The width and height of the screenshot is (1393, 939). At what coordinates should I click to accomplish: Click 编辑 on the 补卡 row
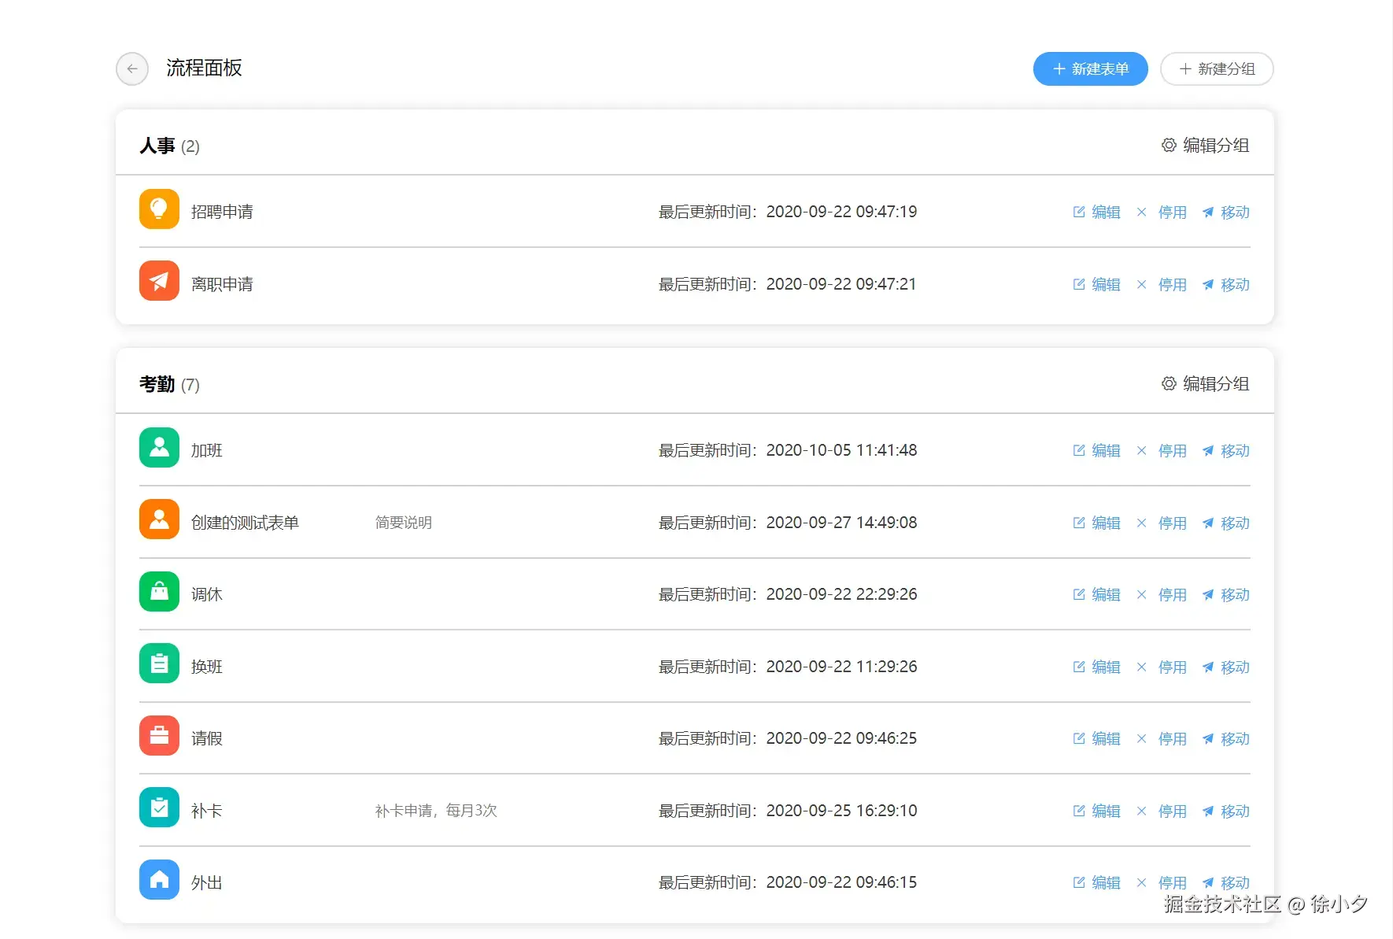[1096, 811]
